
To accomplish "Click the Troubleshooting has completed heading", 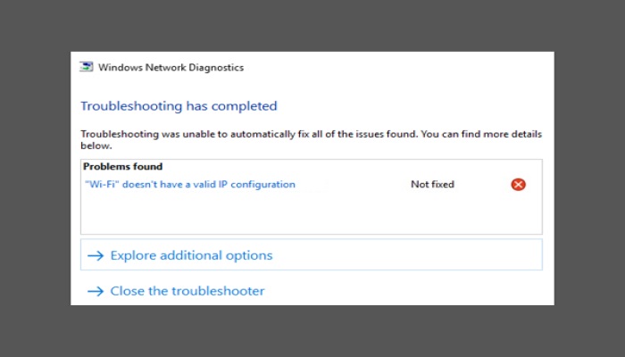I will tap(179, 106).
